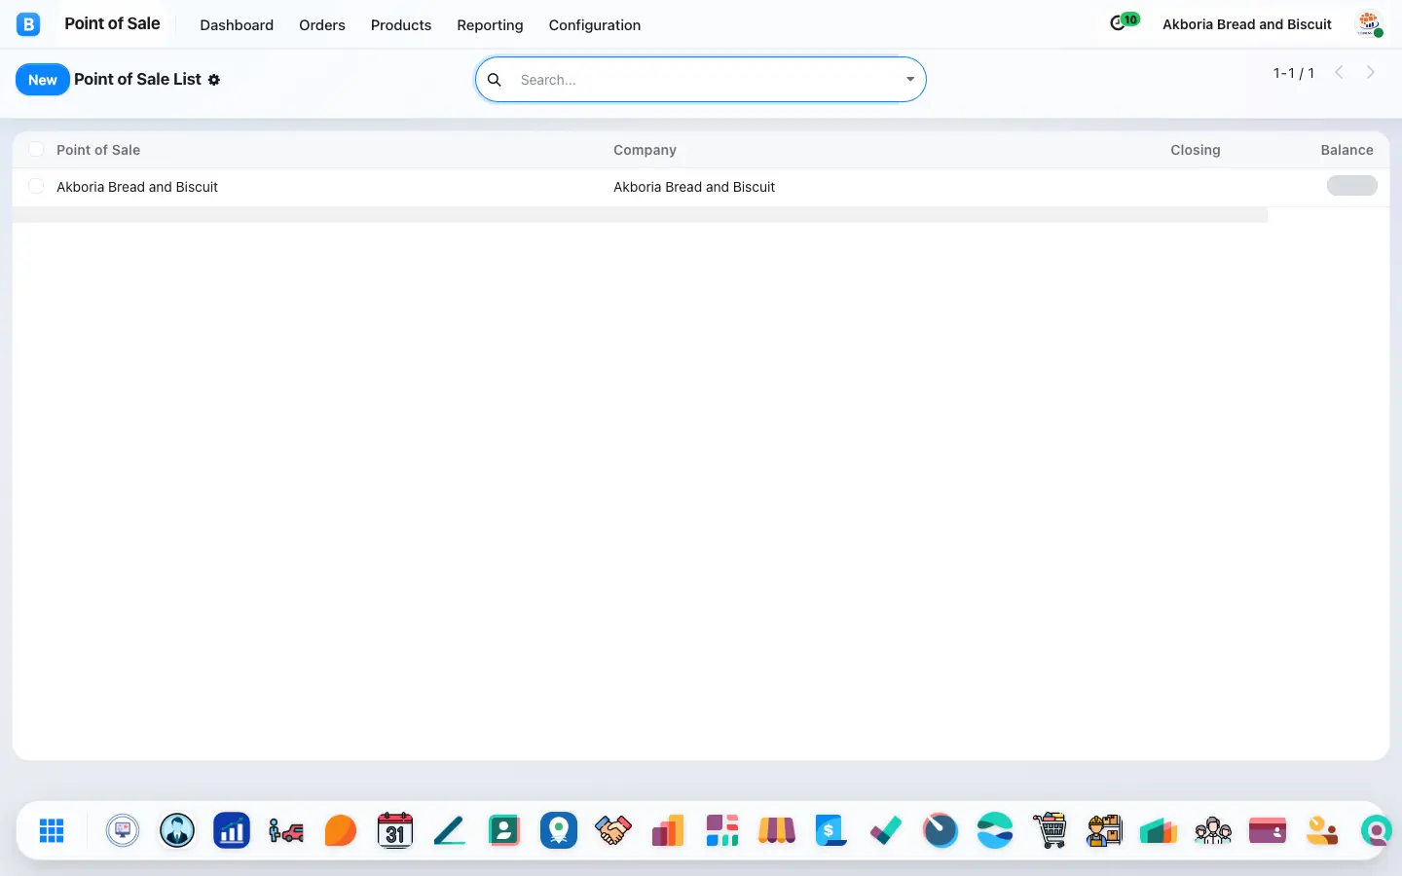Screen dimensions: 1402x876
Task: Open the Reporting menu
Action: [x=490, y=25]
